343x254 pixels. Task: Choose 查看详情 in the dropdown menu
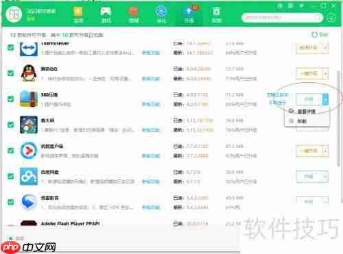(x=306, y=112)
